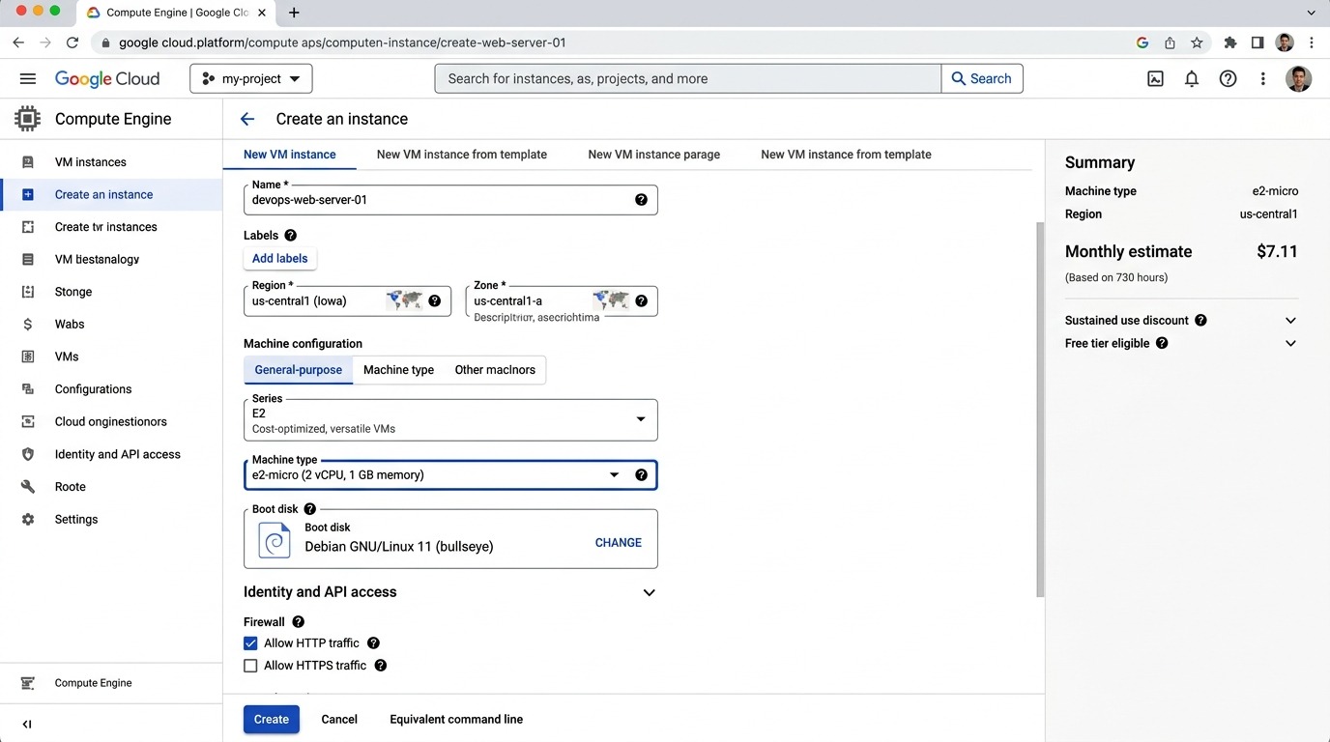Open the help question mark in header

click(x=1228, y=79)
